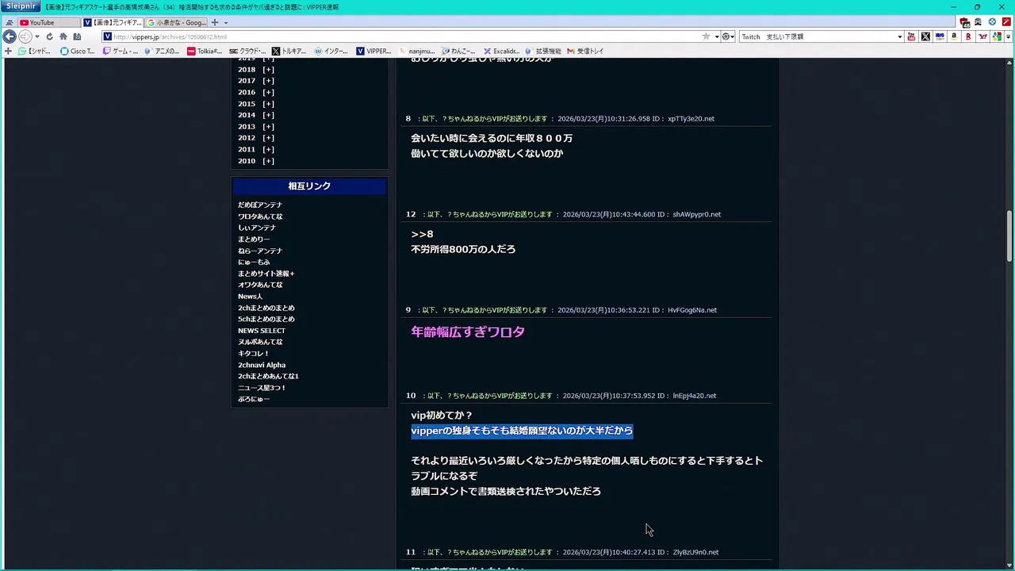Open the blue circular sync icon

click(x=992, y=22)
